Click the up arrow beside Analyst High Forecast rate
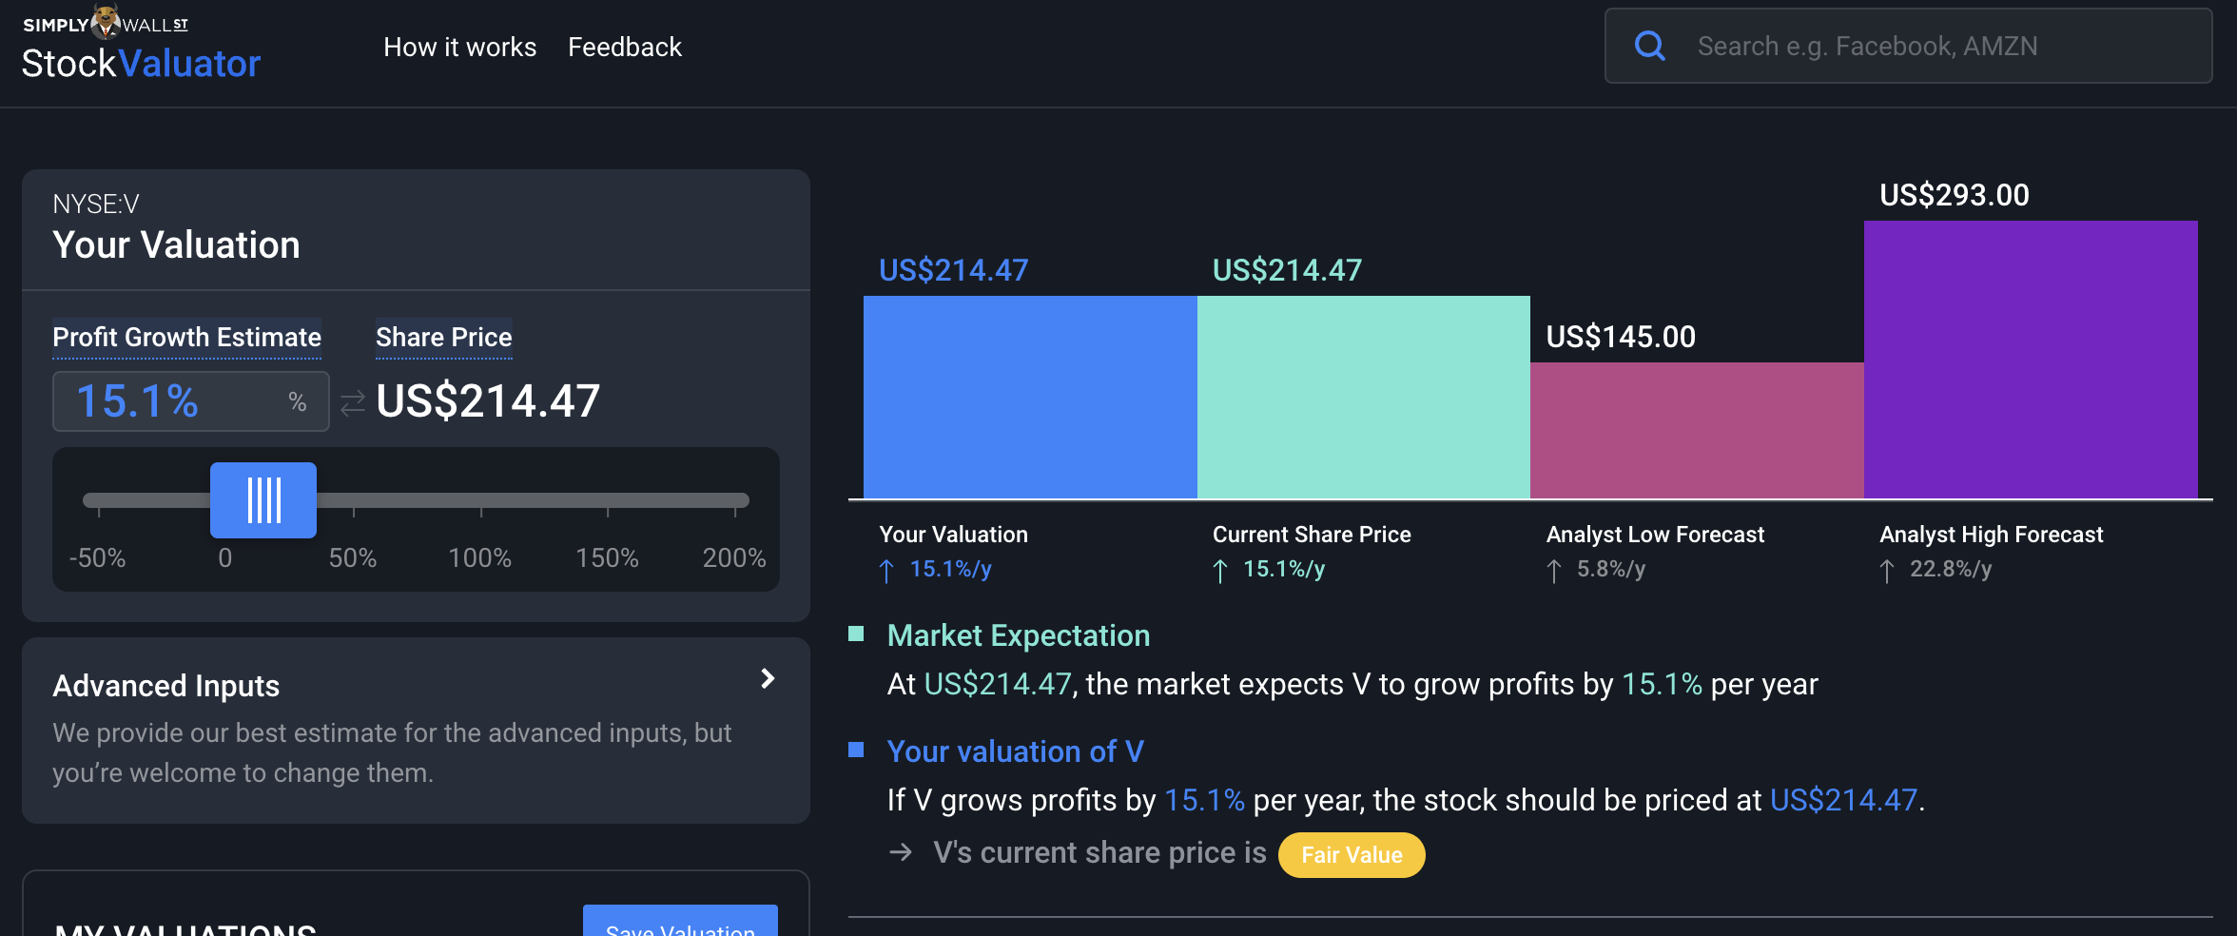Viewport: 2237px width, 936px height. [1887, 571]
